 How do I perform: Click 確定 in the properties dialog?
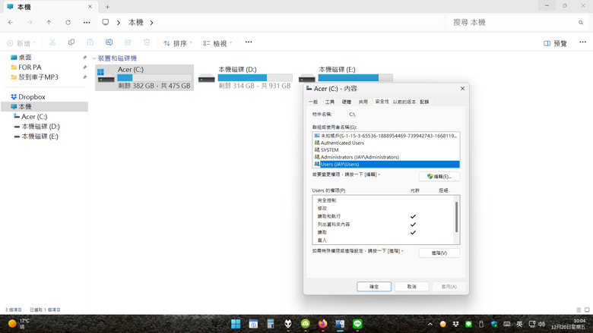click(374, 287)
